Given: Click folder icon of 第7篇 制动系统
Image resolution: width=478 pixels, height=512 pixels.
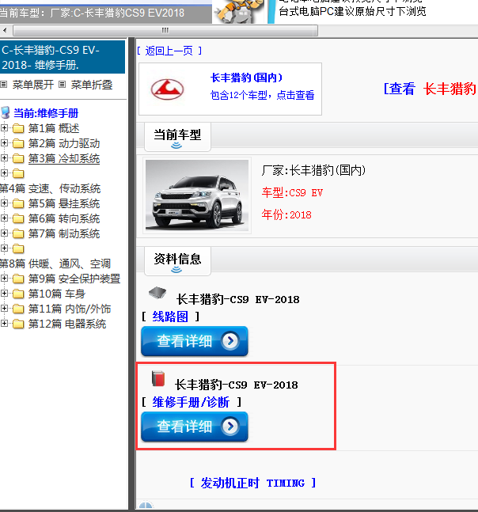Looking at the screenshot, I should coord(18,233).
